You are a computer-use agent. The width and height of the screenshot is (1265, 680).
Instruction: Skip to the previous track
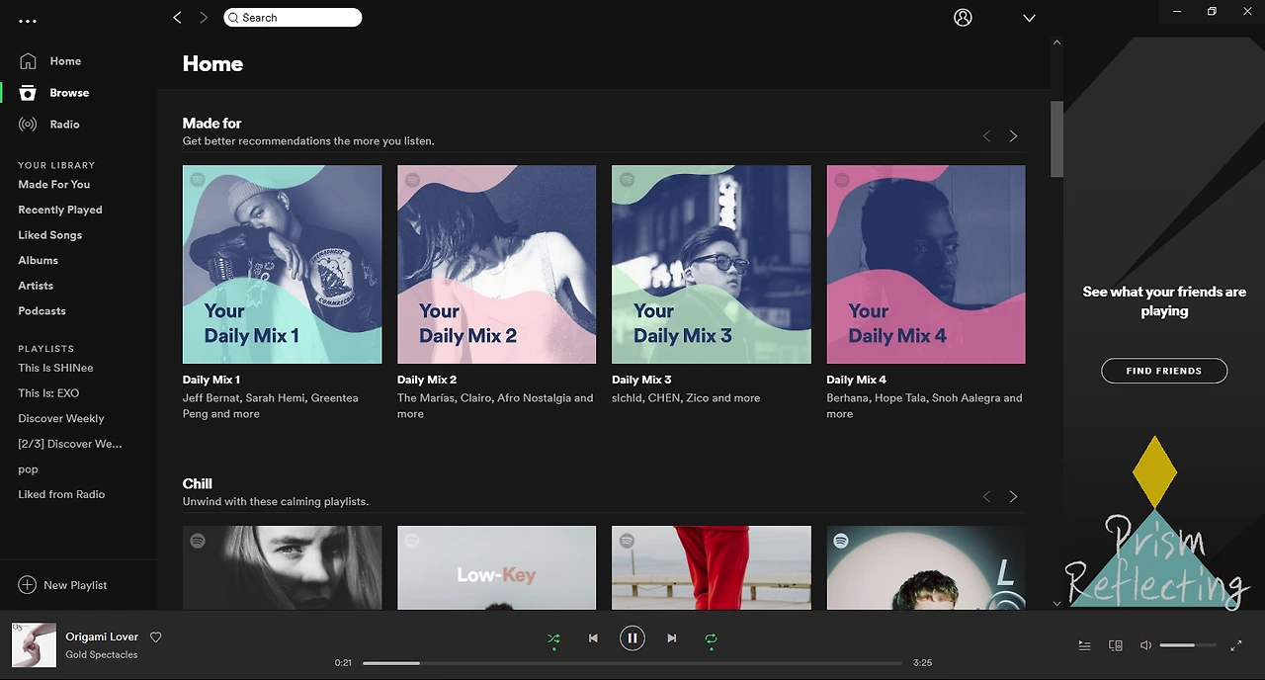[593, 638]
